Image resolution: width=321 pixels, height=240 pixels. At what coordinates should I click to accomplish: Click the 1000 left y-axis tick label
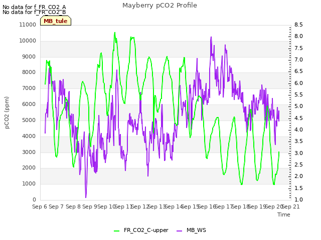tap(29, 183)
